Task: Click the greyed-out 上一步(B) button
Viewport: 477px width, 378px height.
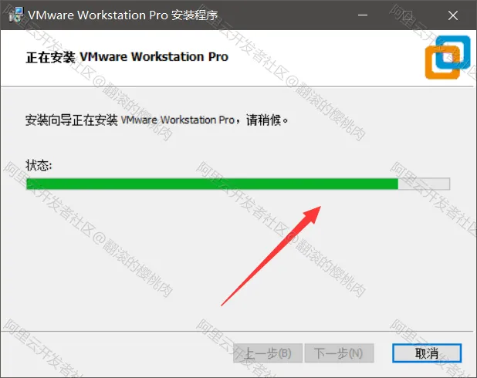Action: pyautogui.click(x=268, y=353)
